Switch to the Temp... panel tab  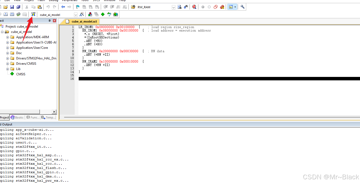coord(48,117)
